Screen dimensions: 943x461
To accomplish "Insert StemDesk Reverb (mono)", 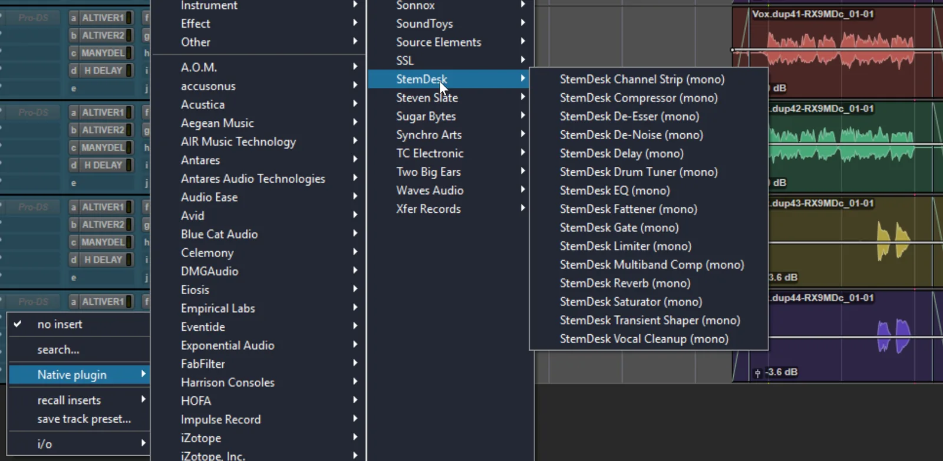I will coord(648,284).
